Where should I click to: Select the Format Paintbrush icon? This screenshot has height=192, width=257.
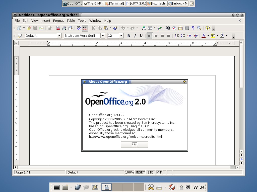[115, 28]
